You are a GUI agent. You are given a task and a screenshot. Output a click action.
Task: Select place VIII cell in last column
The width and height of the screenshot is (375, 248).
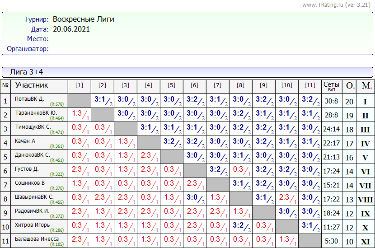click(x=366, y=199)
